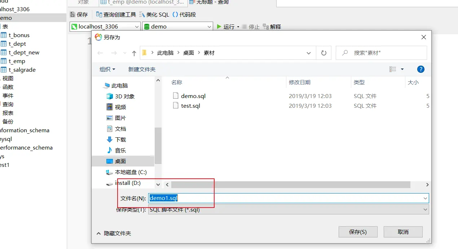Select the test.sql file
The width and height of the screenshot is (458, 249).
[190, 106]
